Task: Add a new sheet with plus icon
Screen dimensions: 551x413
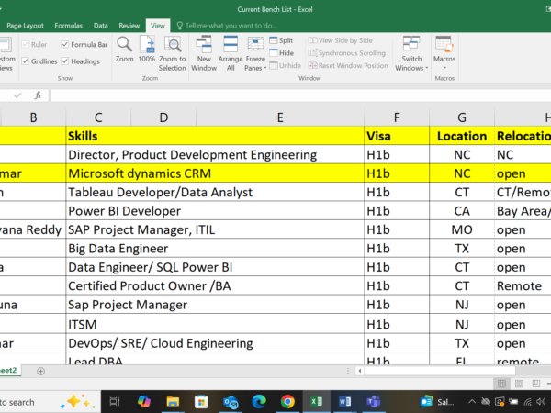Action: (x=40, y=371)
